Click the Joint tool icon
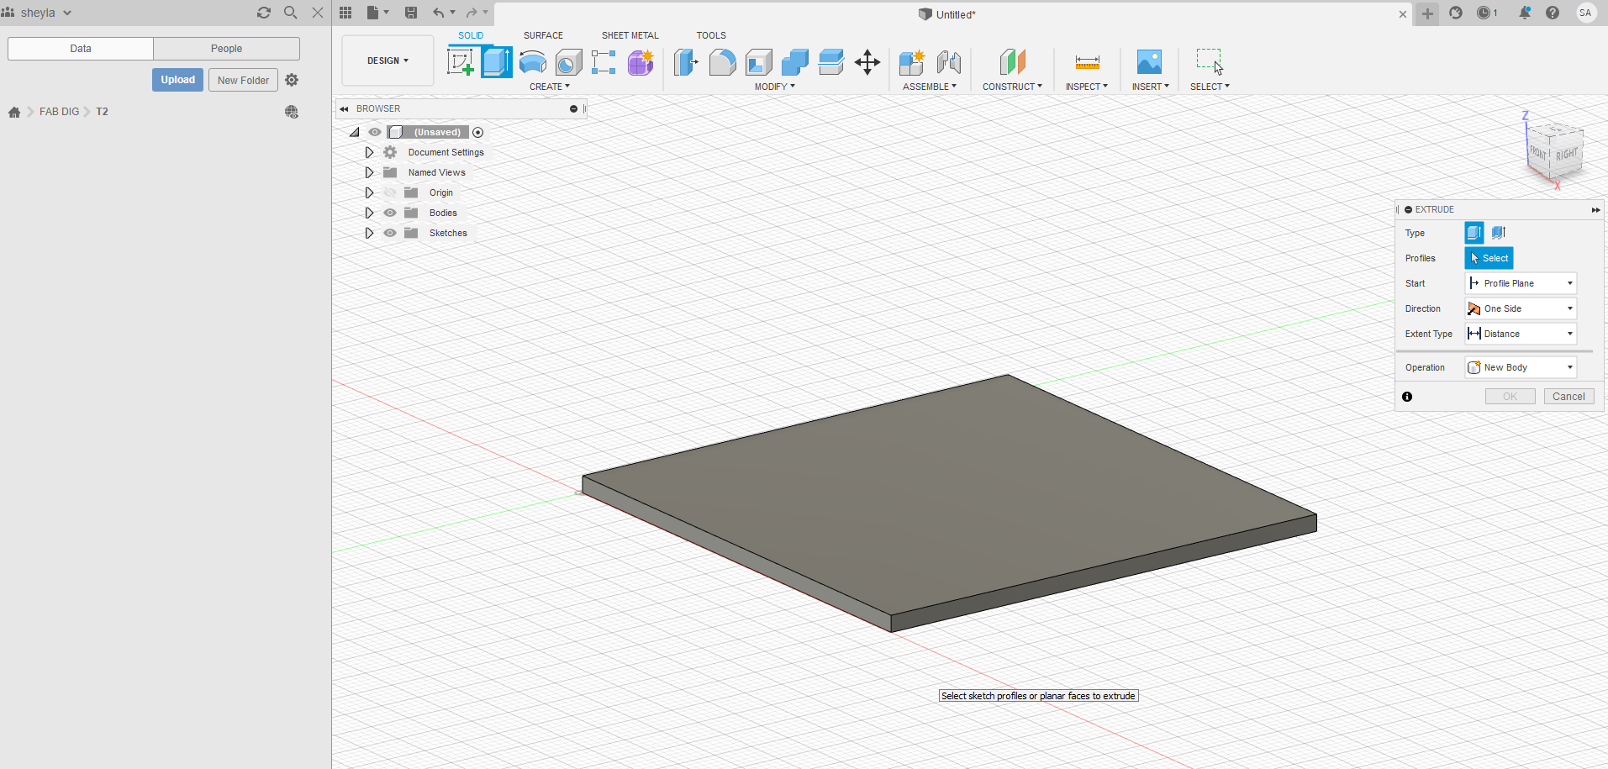1608x769 pixels. pos(949,62)
